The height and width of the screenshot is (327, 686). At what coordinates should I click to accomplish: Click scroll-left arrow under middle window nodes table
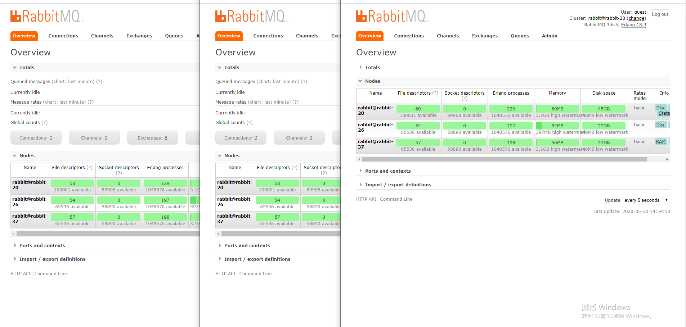tap(218, 233)
